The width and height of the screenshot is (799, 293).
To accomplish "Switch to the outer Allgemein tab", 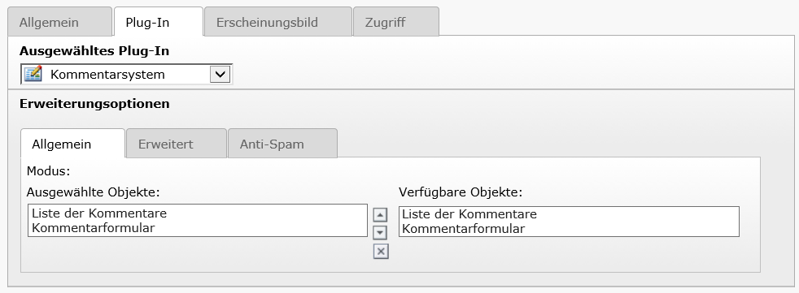I will click(49, 23).
